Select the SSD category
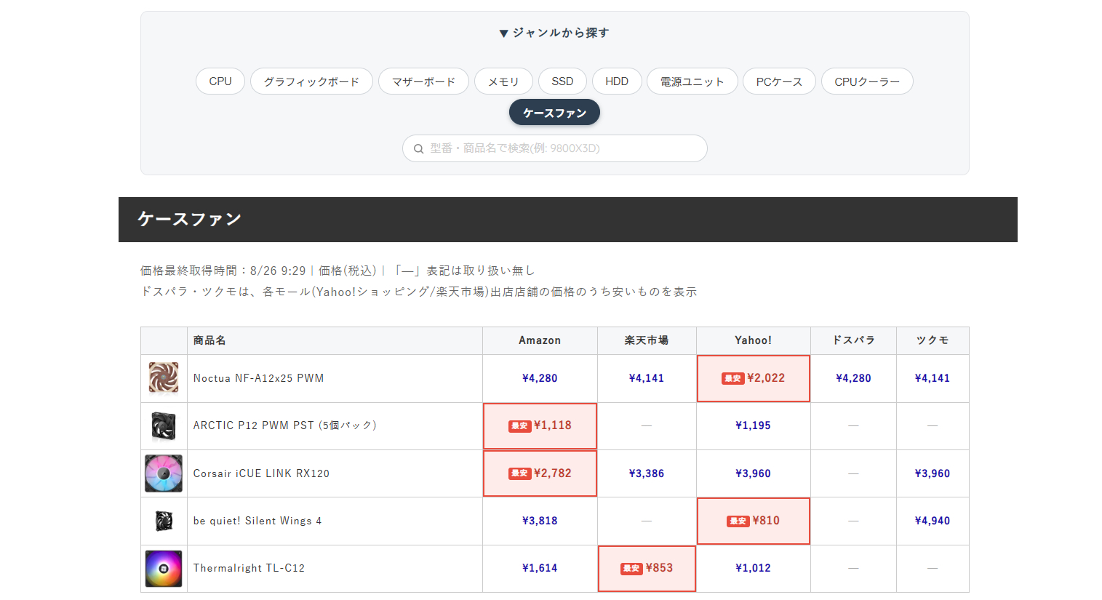This screenshot has width=1102, height=600. pyautogui.click(x=562, y=81)
